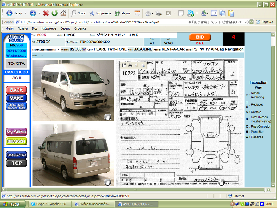Click the green SEARCH button
Image resolution: width=277 pixels, height=208 pixels.
[x=16, y=141]
